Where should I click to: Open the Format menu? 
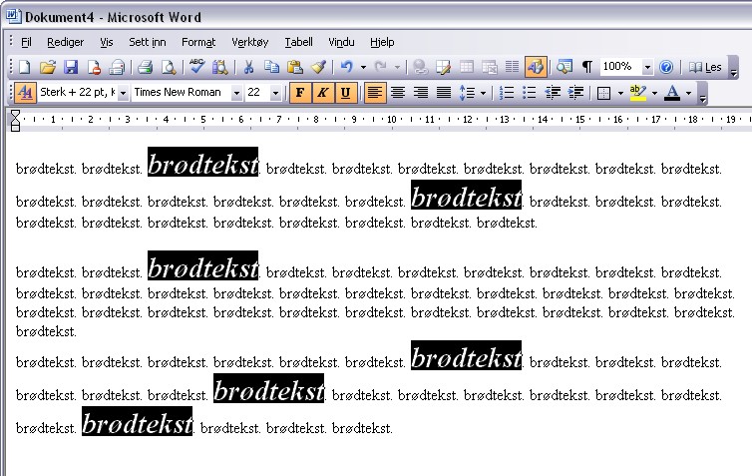pos(198,42)
